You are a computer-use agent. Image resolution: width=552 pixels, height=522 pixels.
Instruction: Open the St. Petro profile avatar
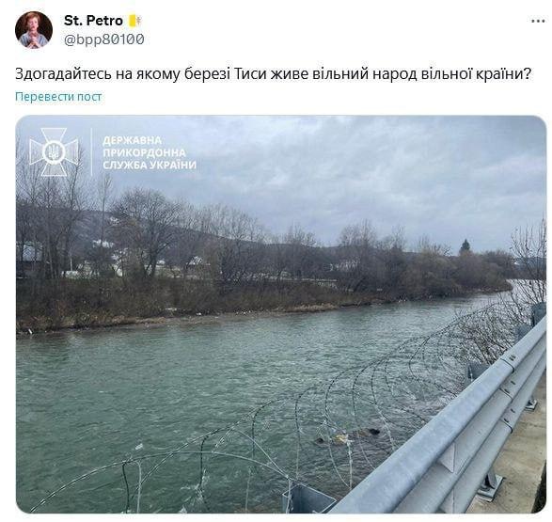point(34,29)
